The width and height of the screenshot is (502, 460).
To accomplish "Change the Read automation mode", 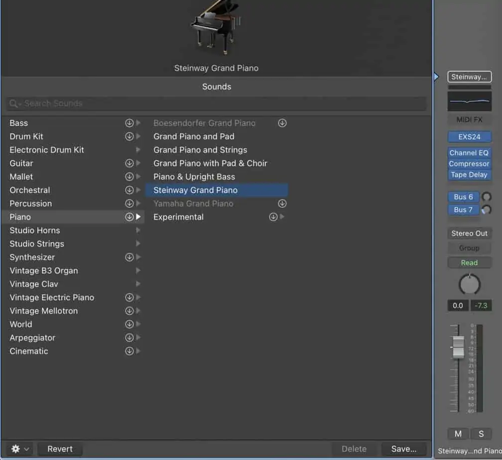I will (469, 263).
